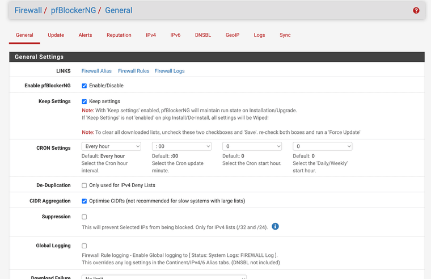
Task: Open the Every hour cron interval dropdown
Action: (x=111, y=146)
